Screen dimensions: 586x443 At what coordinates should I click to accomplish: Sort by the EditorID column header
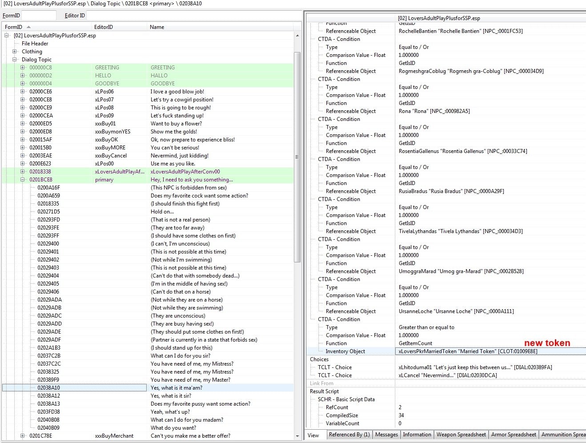(x=119, y=27)
